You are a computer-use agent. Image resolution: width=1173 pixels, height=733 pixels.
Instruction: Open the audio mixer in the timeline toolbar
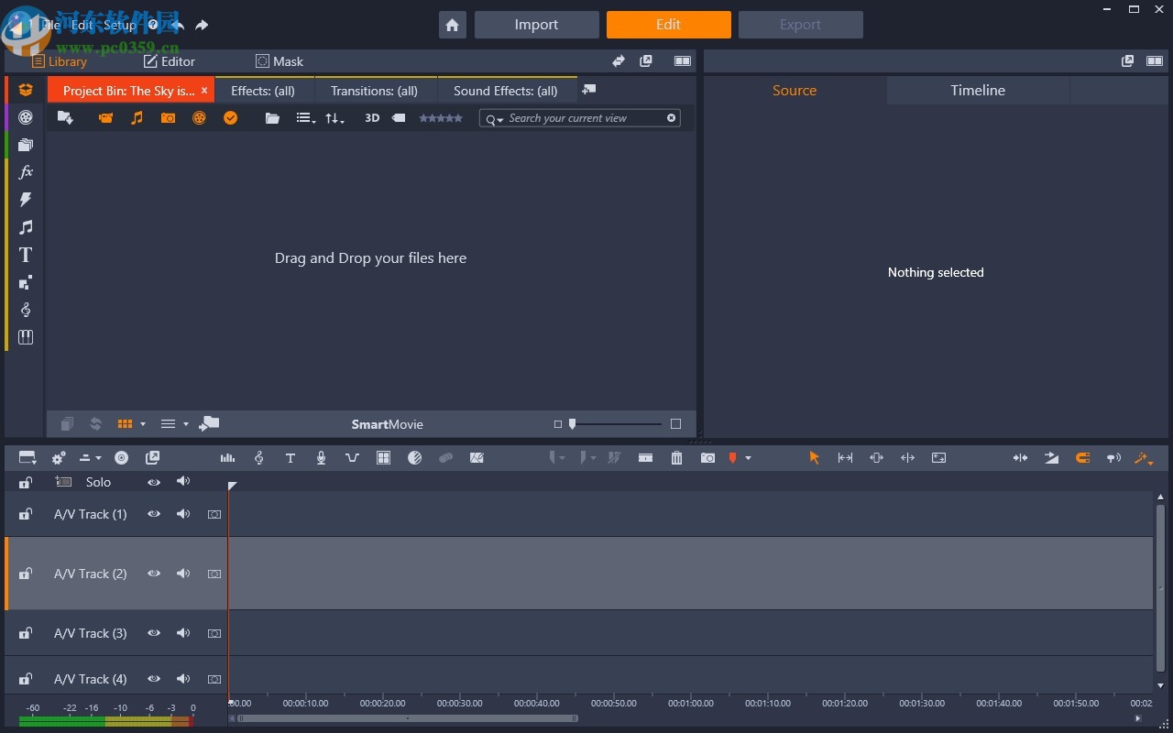coord(227,458)
